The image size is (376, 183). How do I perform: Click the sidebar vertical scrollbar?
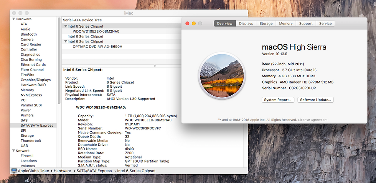pyautogui.click(x=59, y=60)
